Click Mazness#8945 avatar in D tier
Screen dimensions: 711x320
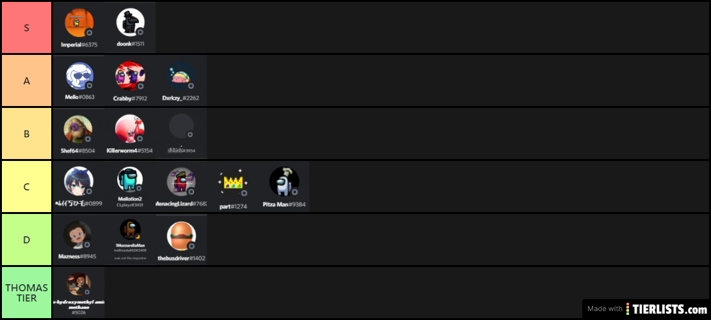tap(77, 235)
